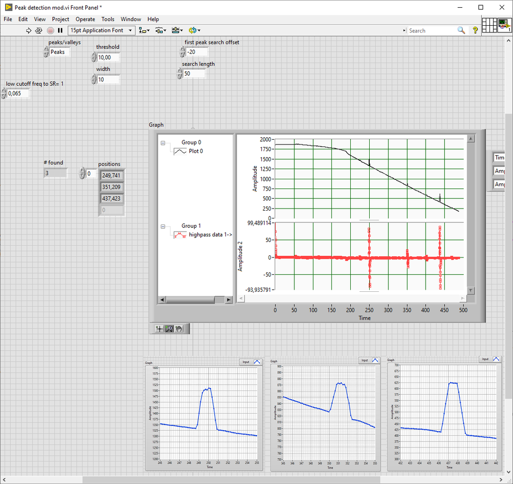Screen dimensions: 513x484
Task: Click Input legend on graph spanning 432–442
Action: (x=490, y=359)
